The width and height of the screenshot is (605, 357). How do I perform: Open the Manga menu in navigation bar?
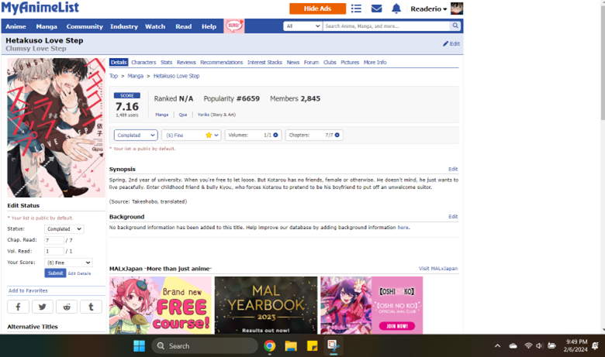tap(46, 26)
